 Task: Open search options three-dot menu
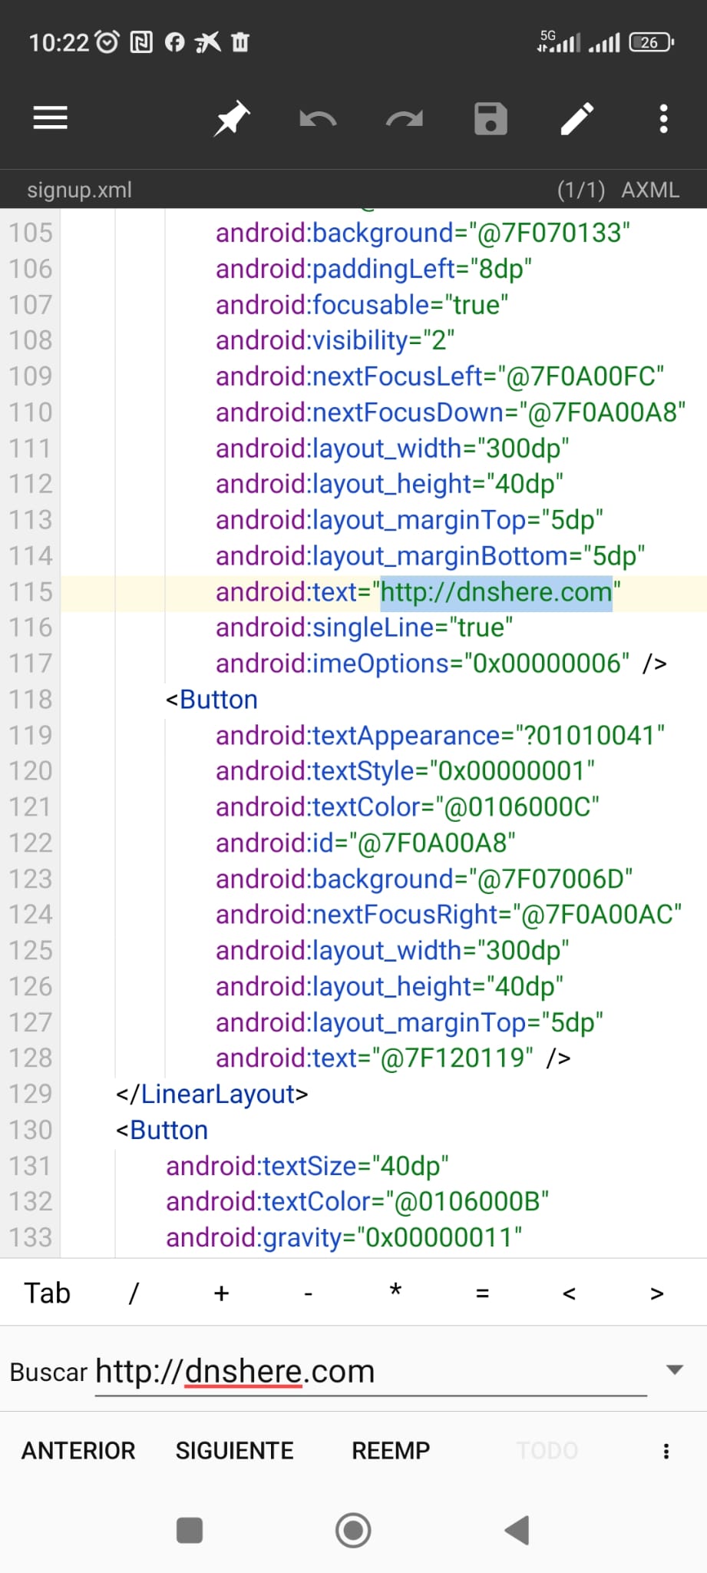(x=666, y=1451)
